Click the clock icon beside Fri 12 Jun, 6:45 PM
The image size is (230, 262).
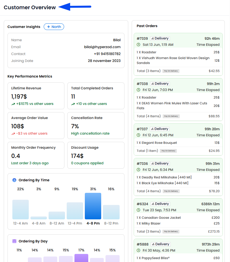tap(139, 135)
